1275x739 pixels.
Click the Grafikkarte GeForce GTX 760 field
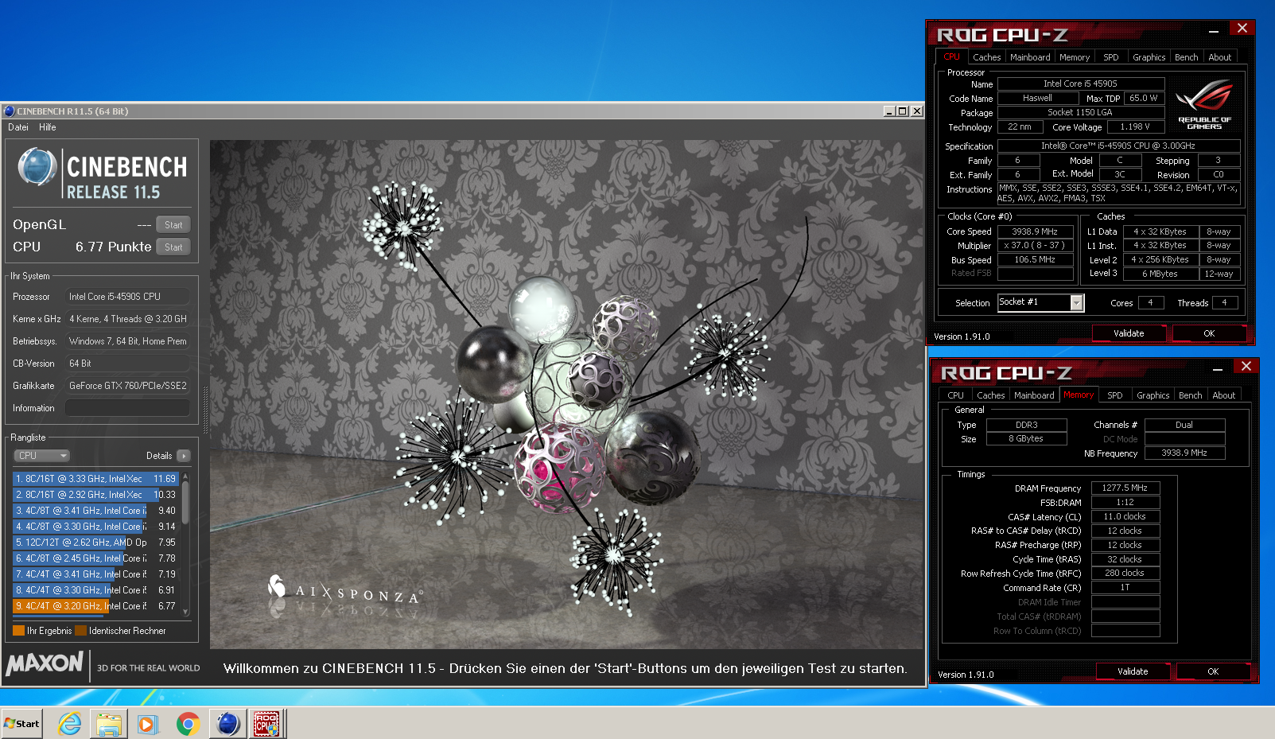point(127,386)
